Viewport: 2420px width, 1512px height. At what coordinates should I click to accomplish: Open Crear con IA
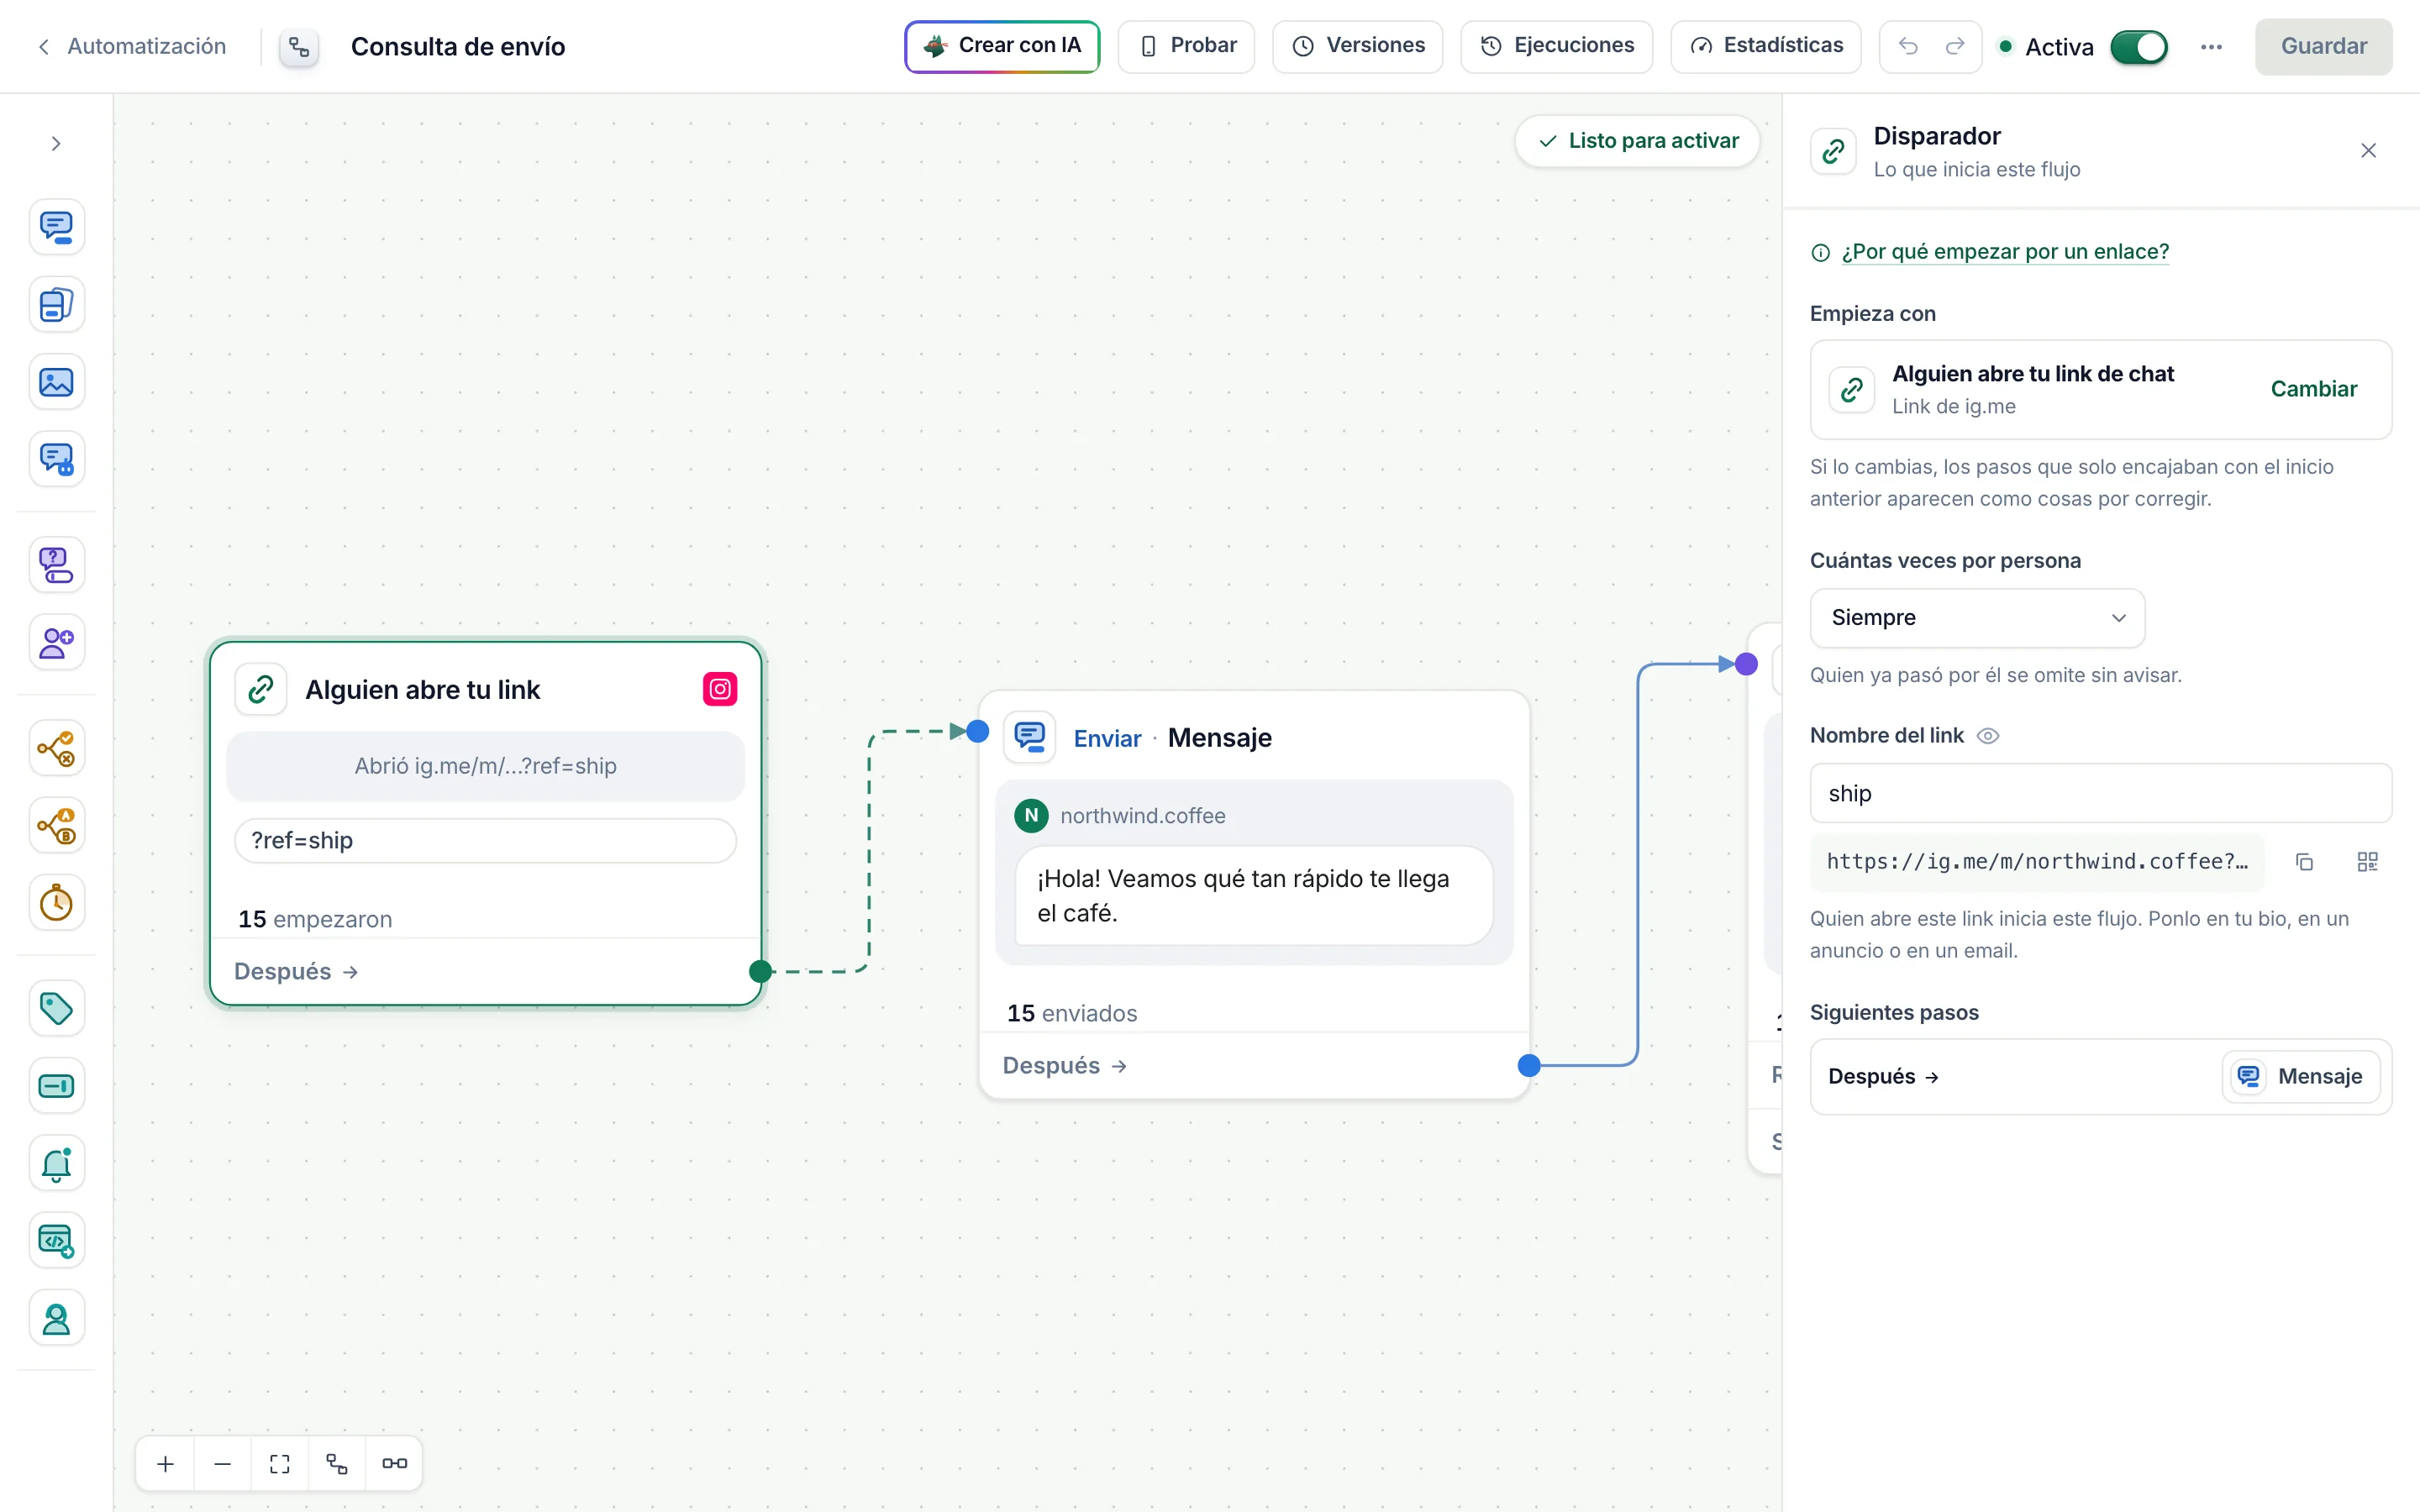1002,46
